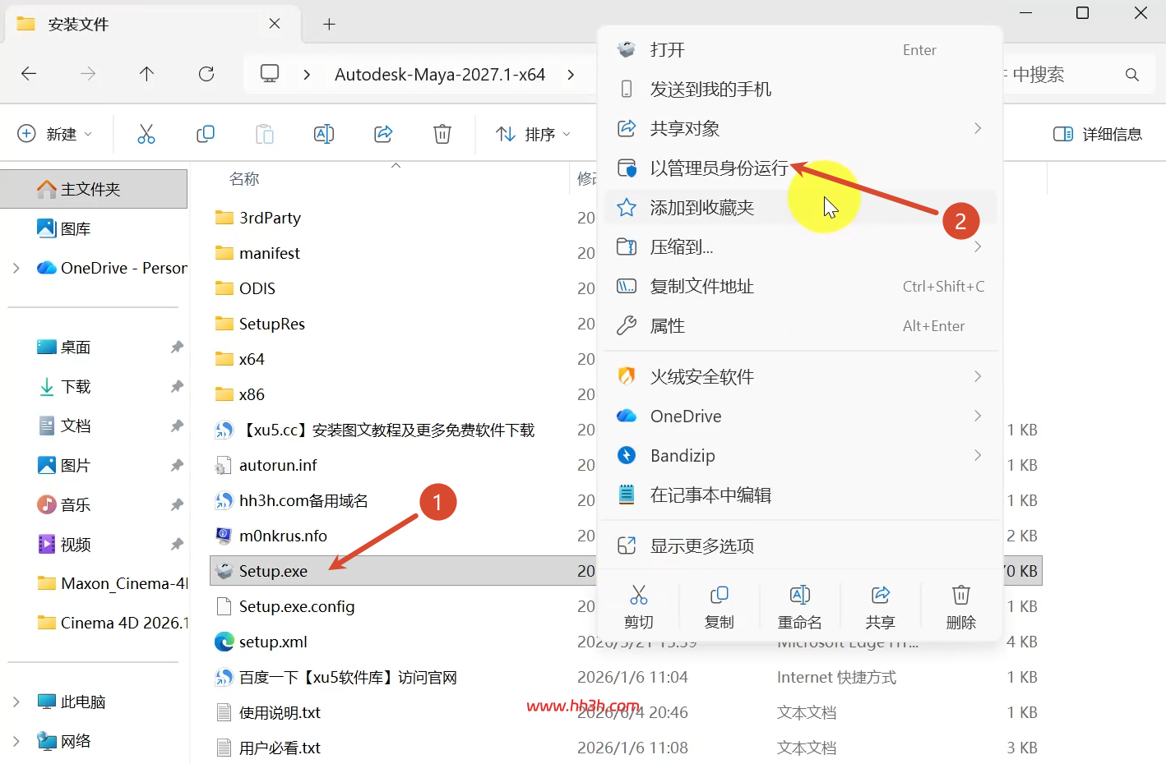Choose 压缩到... in context menu
Image resolution: width=1166 pixels, height=764 pixels.
click(x=800, y=246)
